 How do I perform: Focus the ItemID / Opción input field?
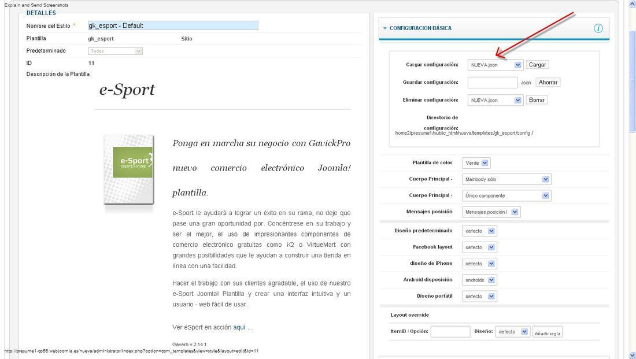point(450,331)
